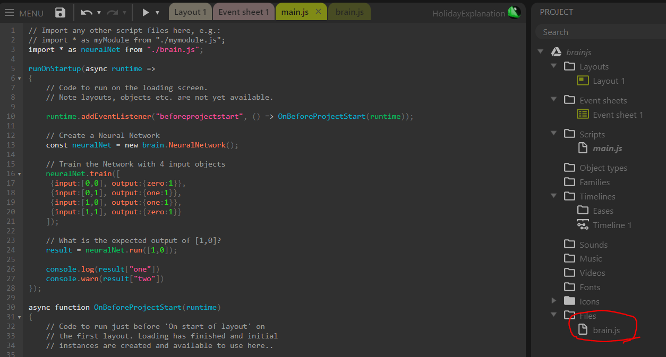Click the Timeline 1 timeline icon
The width and height of the screenshot is (666, 357).
583,224
